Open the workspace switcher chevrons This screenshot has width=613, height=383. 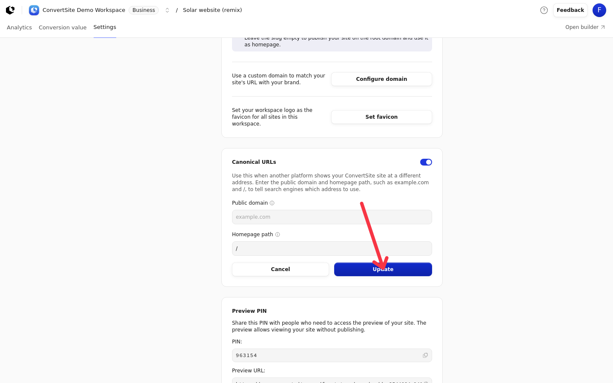tap(167, 10)
